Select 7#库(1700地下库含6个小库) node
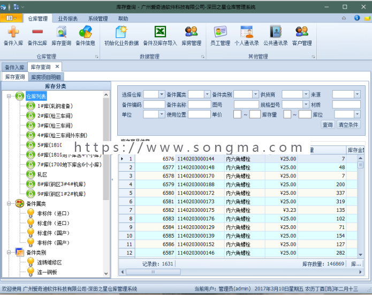372x295 pixels. [x=69, y=165]
